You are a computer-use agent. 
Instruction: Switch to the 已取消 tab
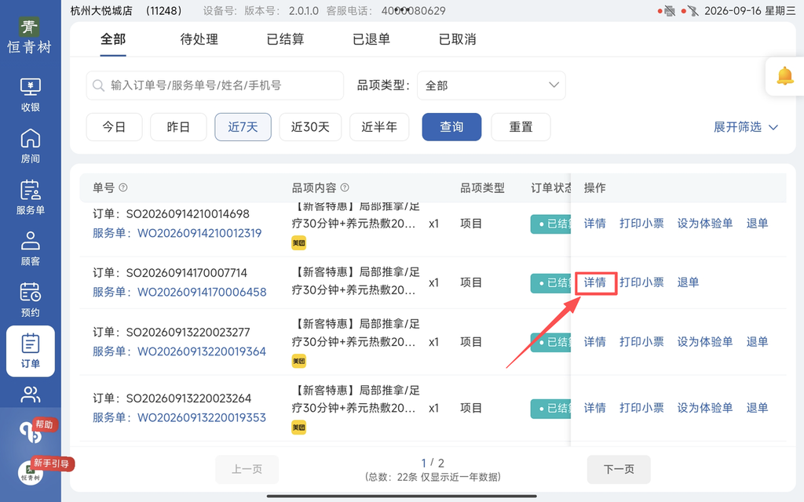click(x=458, y=39)
